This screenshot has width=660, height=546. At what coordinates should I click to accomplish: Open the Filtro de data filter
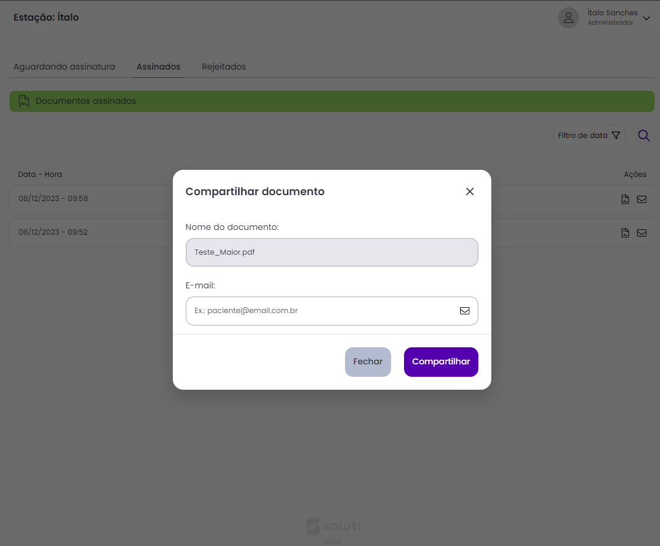pos(589,136)
